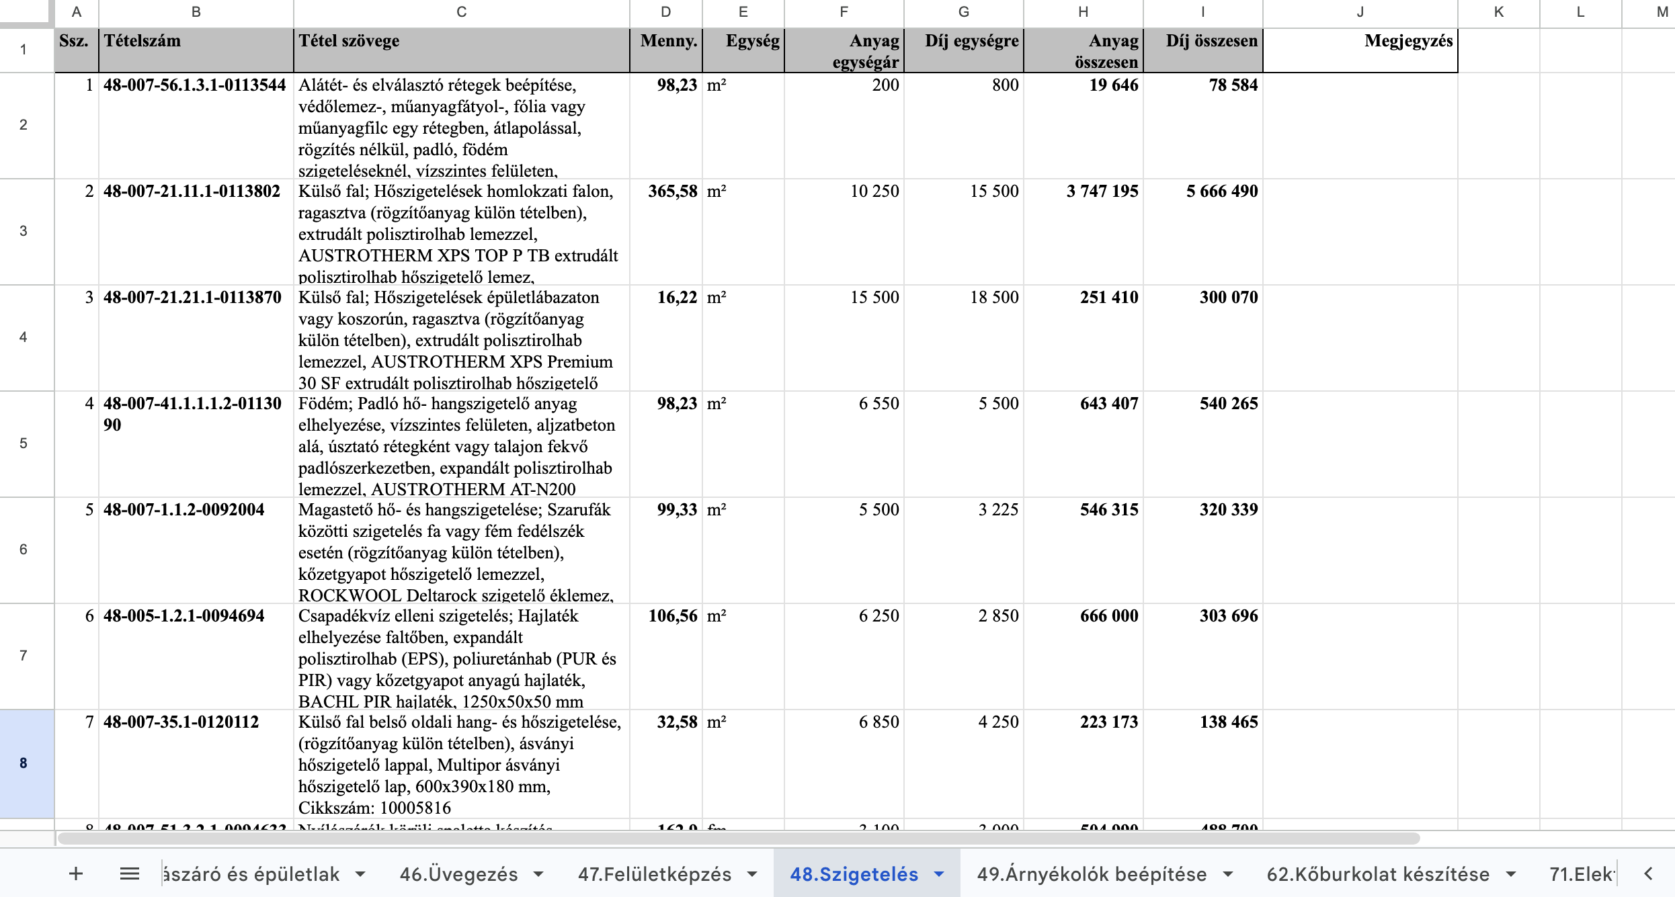This screenshot has width=1675, height=897.
Task: Select column K header
Action: [1499, 11]
